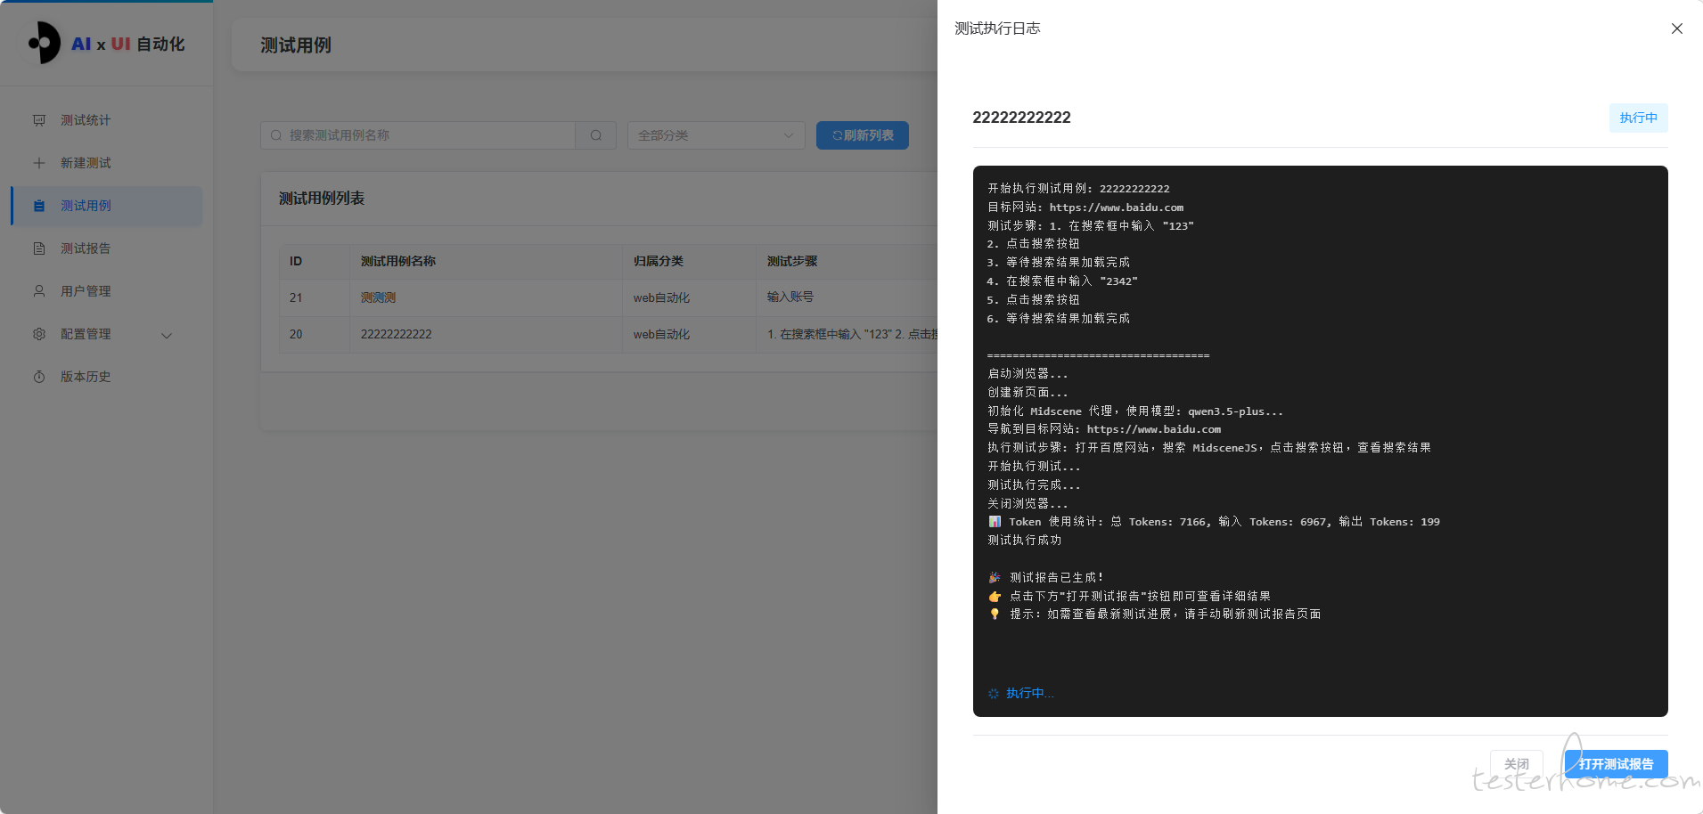Expand the 配置管理 submenu chevron
This screenshot has width=1703, height=814.
(x=167, y=335)
